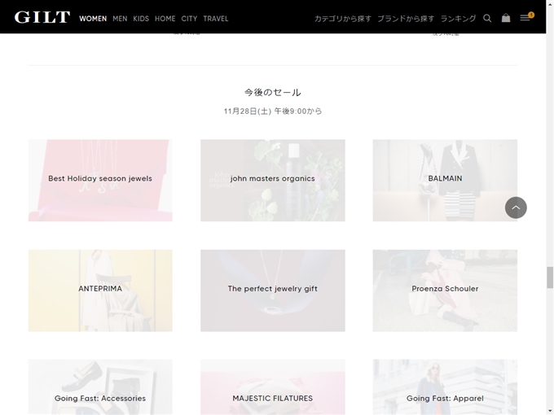Open the ANTEPRIMA sale card
Screen dimensions: 554x415
point(100,290)
